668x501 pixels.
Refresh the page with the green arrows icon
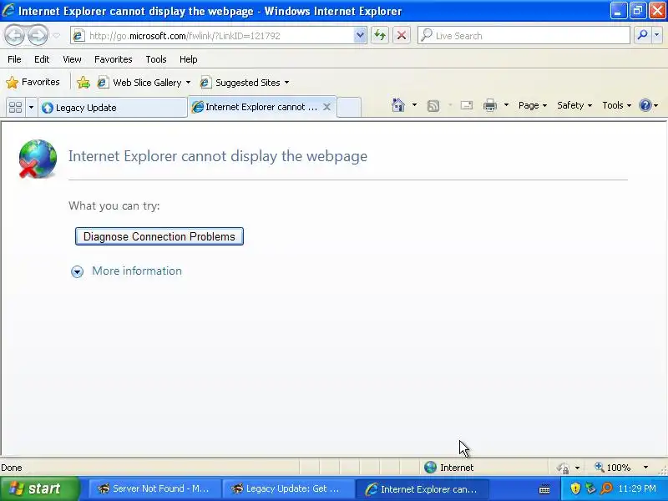380,35
